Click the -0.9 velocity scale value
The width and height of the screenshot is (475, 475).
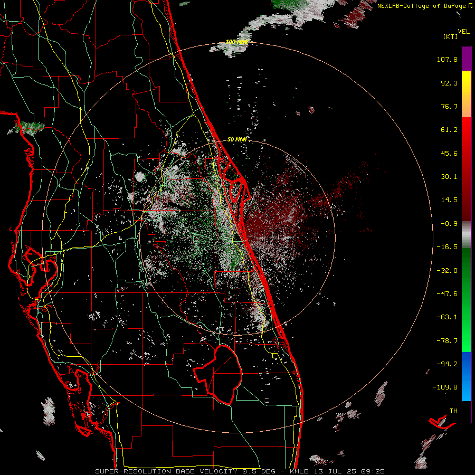click(x=449, y=224)
